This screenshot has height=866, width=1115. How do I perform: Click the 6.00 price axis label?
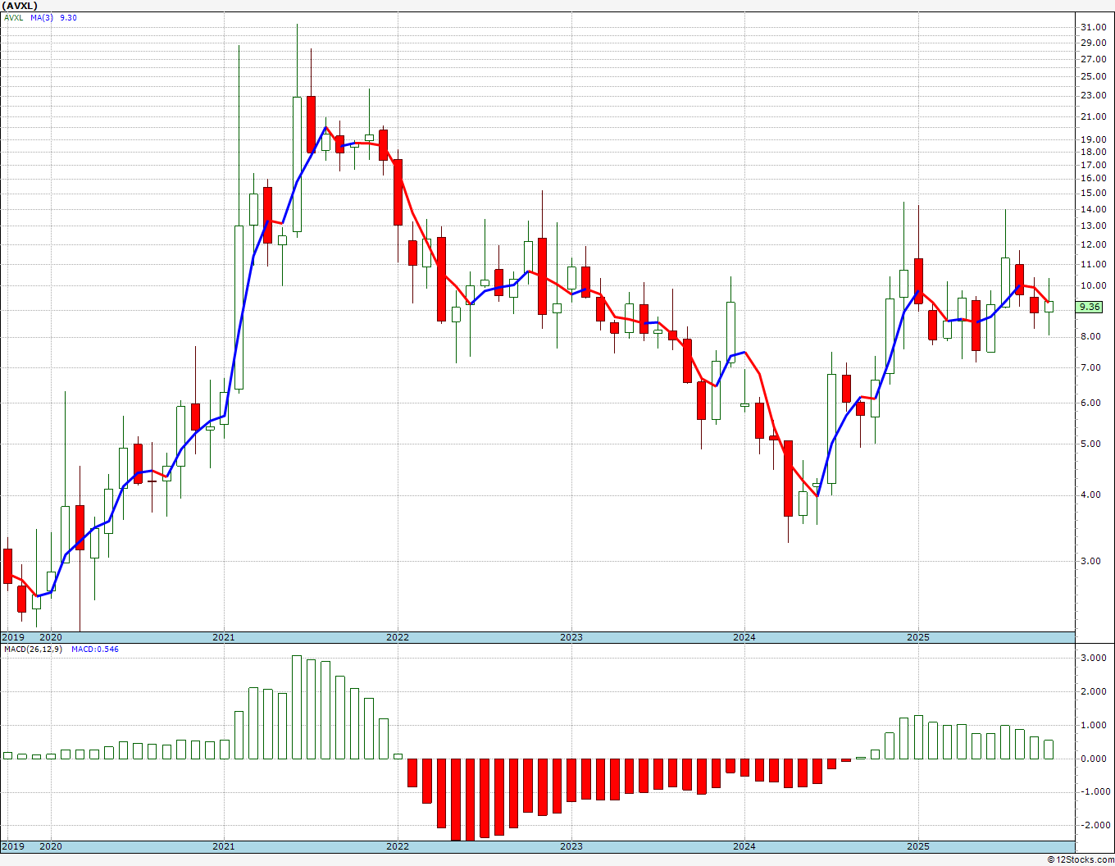pos(1091,403)
